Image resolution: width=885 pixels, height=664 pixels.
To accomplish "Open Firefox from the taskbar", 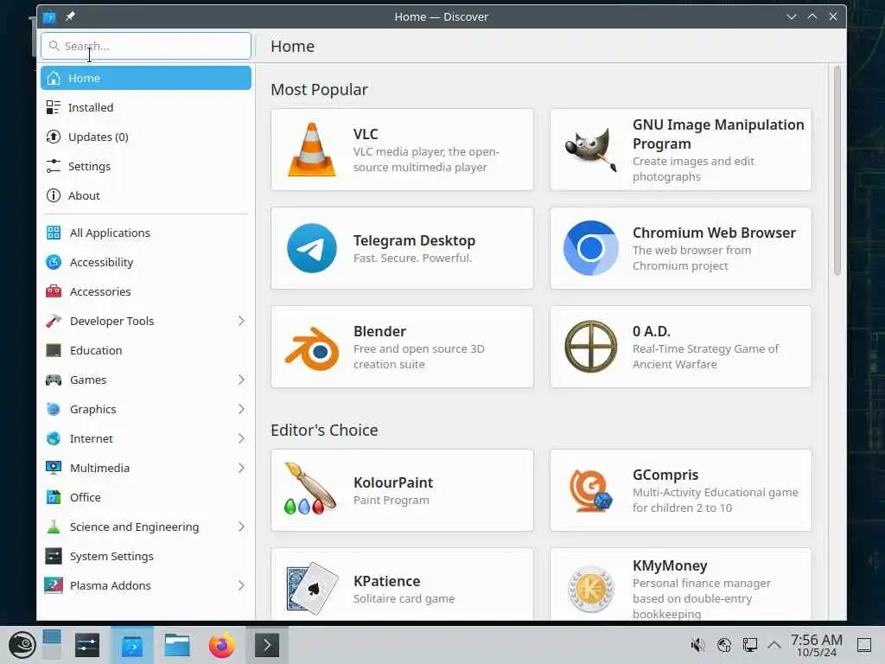I will (x=222, y=645).
